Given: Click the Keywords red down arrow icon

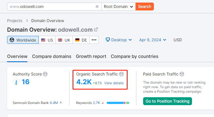Looking at the screenshot, I should pos(103,103).
